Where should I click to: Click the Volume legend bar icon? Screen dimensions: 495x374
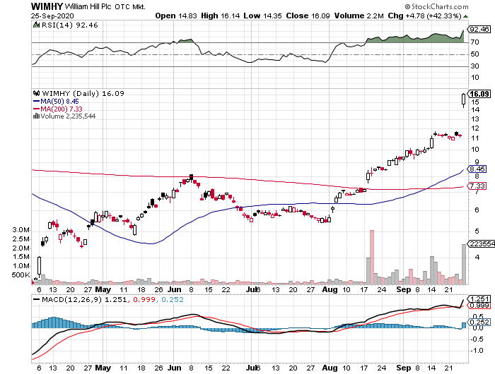[36, 116]
